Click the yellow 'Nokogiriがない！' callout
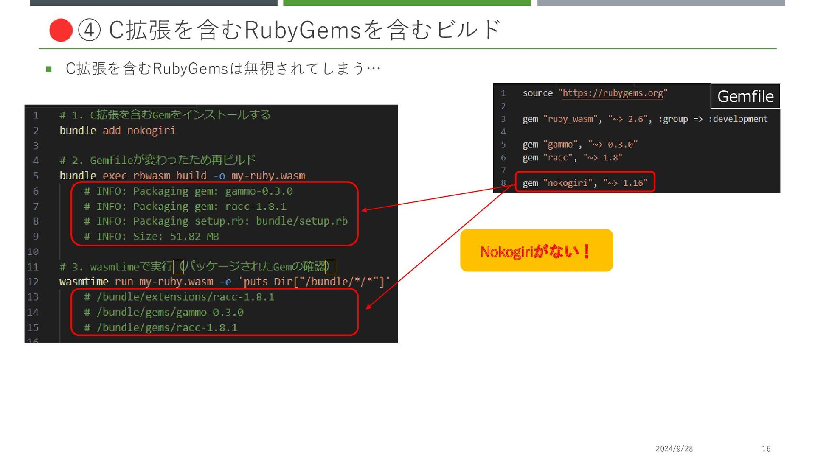Screen dimensions: 815x458 coord(536,251)
